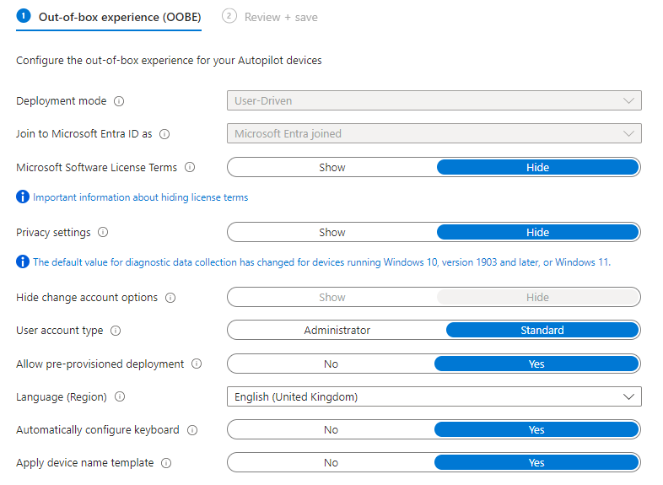Set Microsoft Software License Terms to Show
Image resolution: width=663 pixels, height=485 pixels.
pos(332,168)
